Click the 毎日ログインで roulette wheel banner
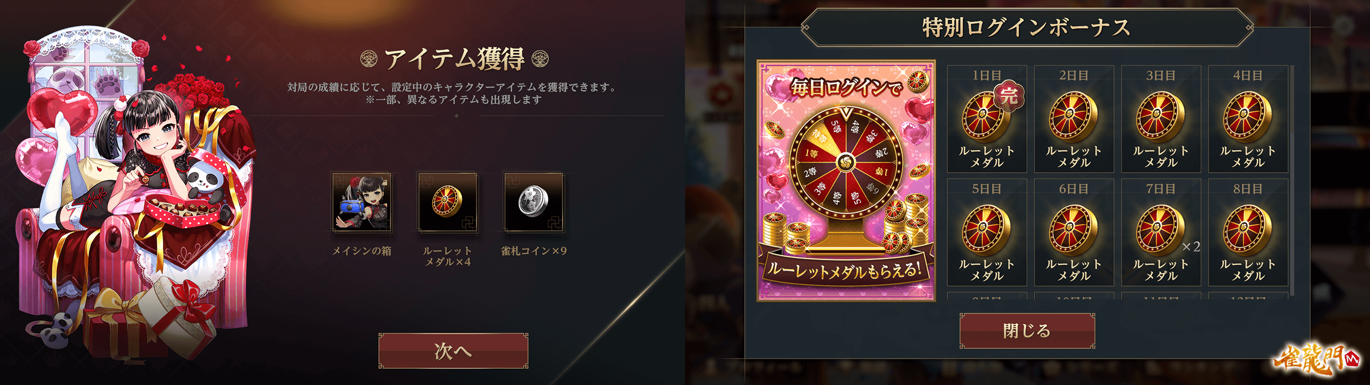The height and width of the screenshot is (385, 1370). click(846, 181)
